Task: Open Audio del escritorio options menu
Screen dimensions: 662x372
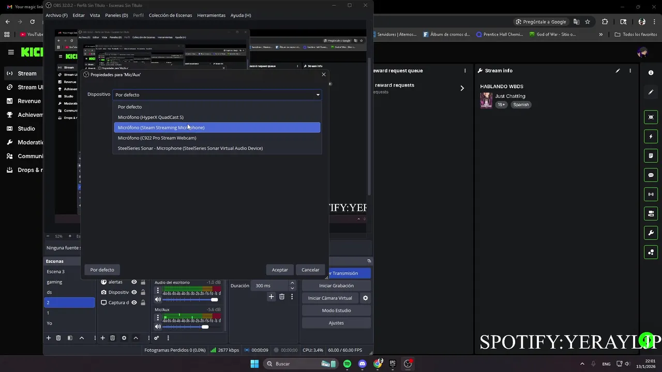Action: click(x=158, y=290)
